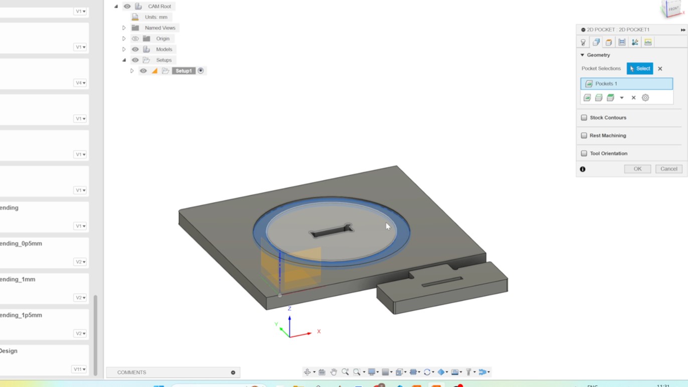
Task: Open the Orbit tool dropdown arrow
Action: (x=314, y=372)
